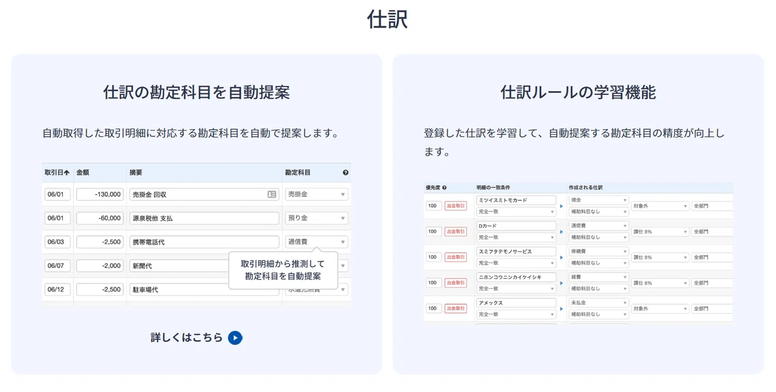Image resolution: width=776 pixels, height=392 pixels.
Task: Open the 課仕 8% dropdown in Dカード row
Action: point(660,231)
